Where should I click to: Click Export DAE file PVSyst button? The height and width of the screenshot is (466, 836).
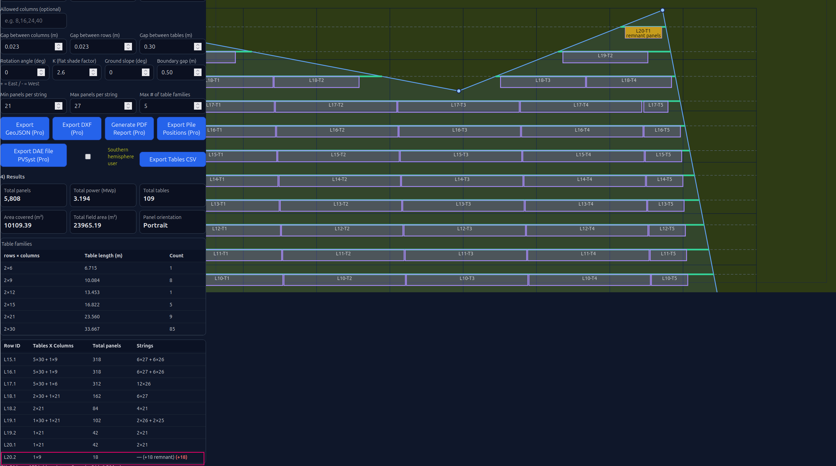[x=34, y=155]
